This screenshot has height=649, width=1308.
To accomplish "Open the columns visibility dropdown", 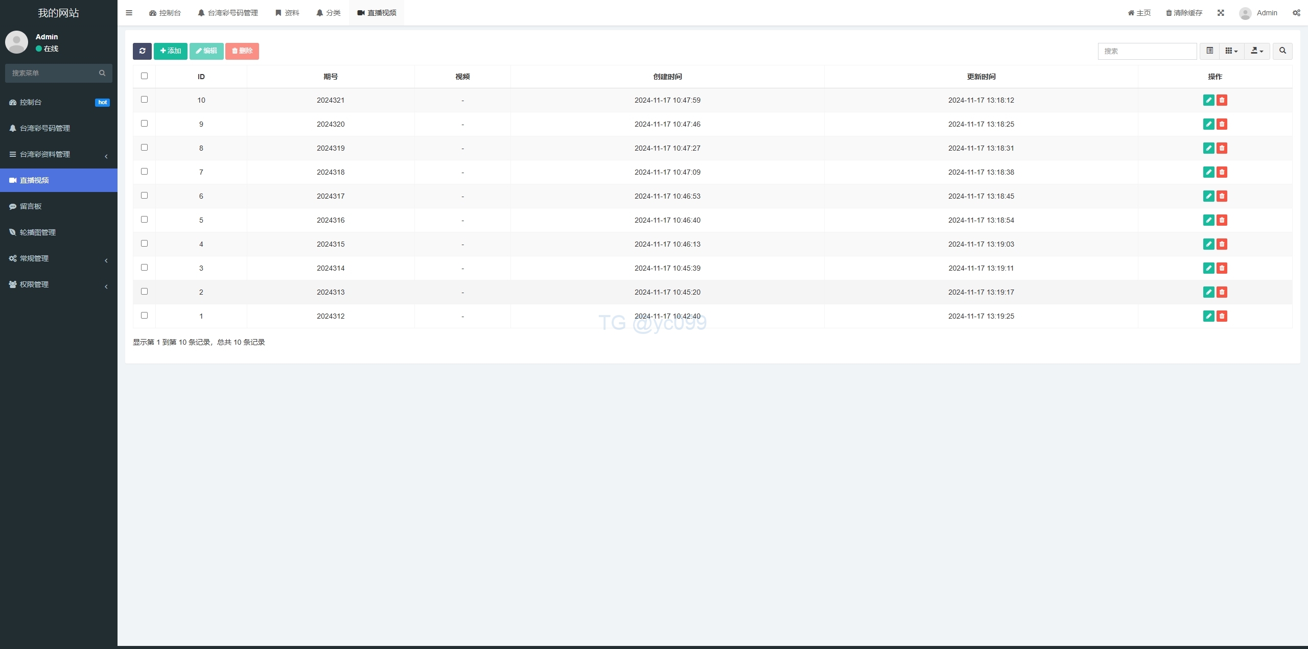I will point(1231,51).
